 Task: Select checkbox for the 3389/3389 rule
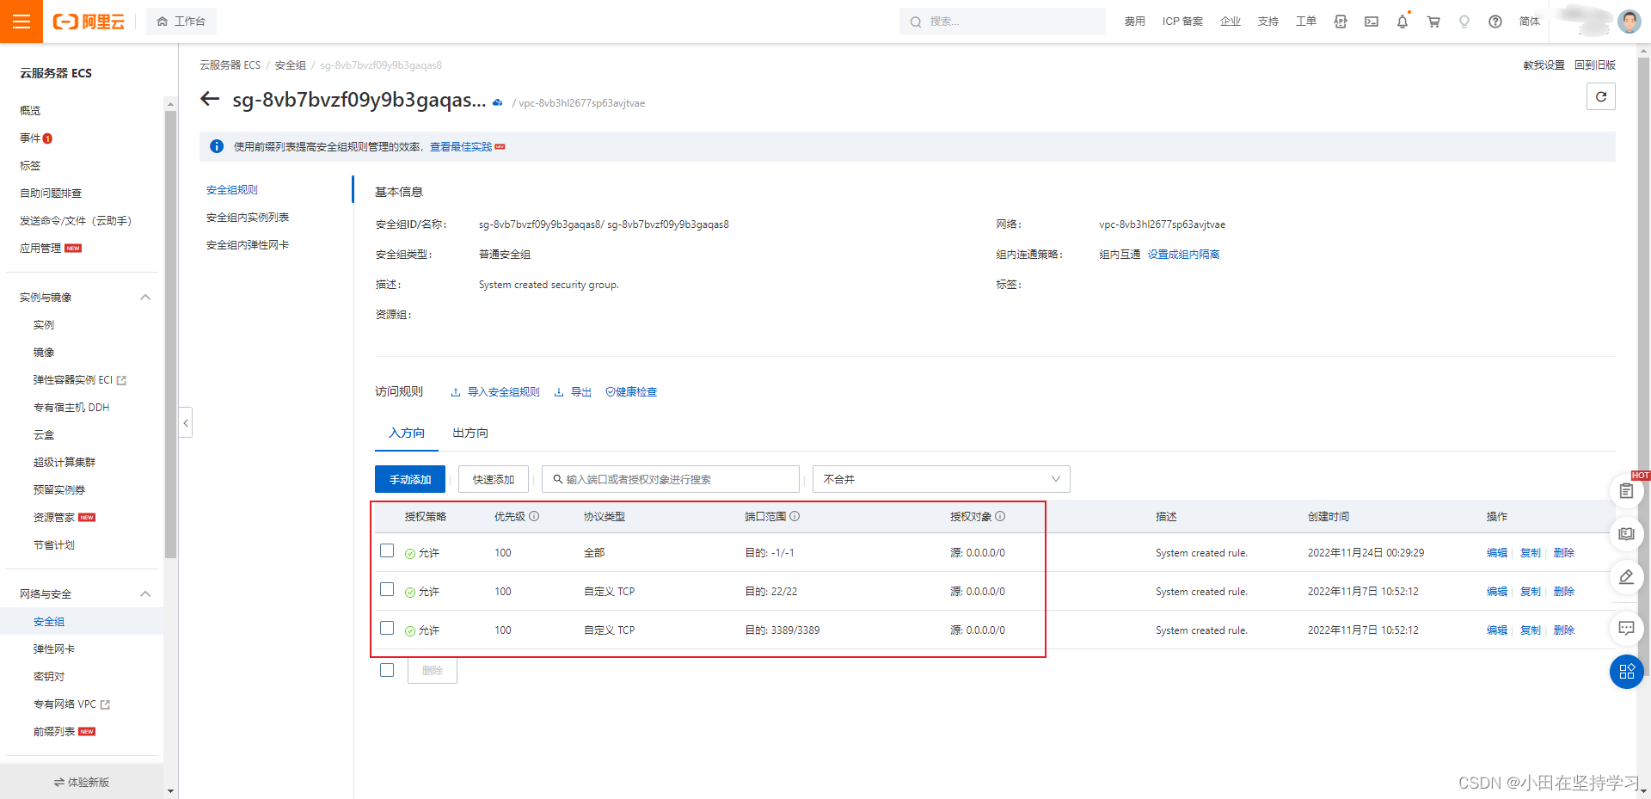(x=387, y=628)
